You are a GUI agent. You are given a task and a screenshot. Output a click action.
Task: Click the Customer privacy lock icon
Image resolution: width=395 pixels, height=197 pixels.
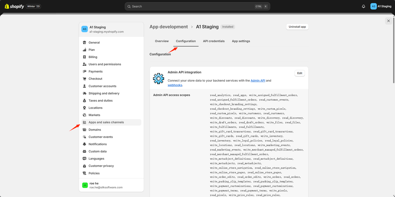click(x=85, y=166)
